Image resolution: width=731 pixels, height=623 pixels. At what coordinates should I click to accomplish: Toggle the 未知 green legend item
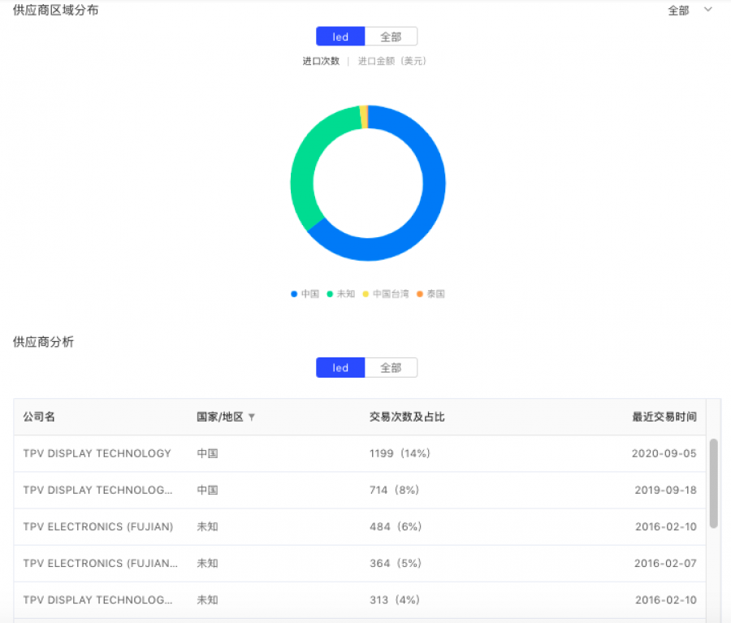pyautogui.click(x=341, y=294)
